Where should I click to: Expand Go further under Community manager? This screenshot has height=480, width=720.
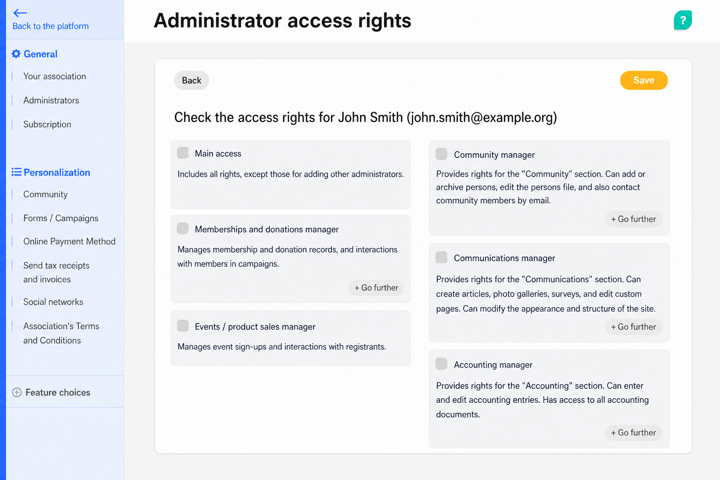point(634,219)
